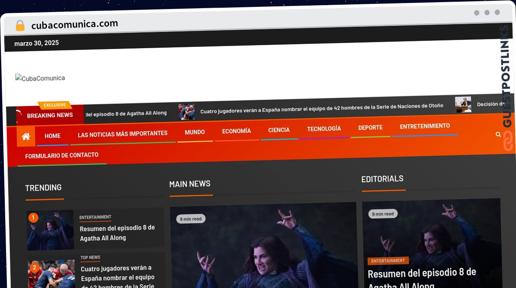Open the HOME menu item
The width and height of the screenshot is (516, 288).
click(52, 136)
